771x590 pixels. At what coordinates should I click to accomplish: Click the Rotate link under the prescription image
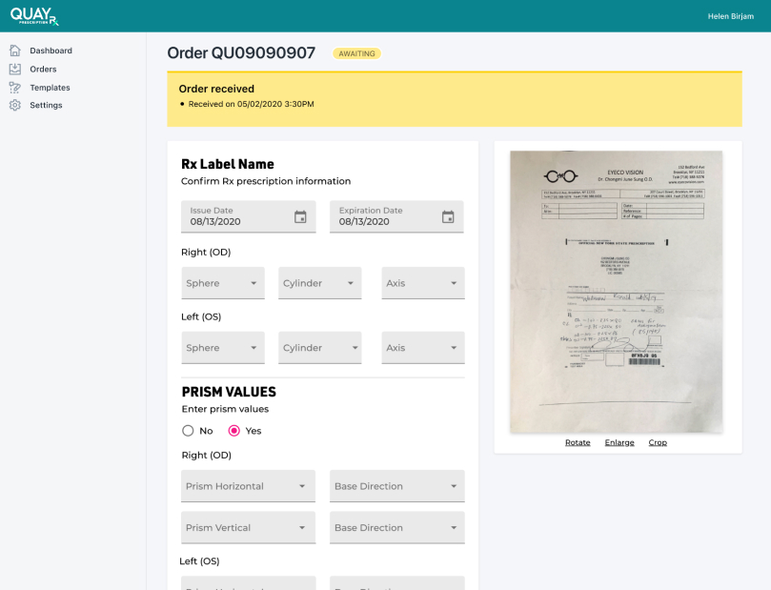point(578,442)
